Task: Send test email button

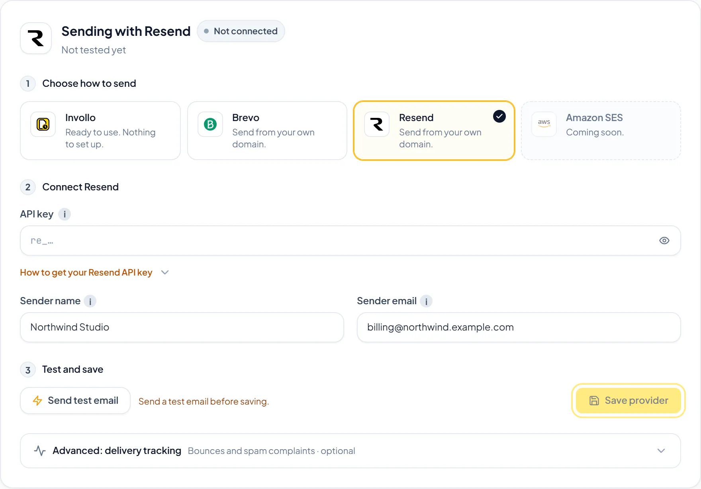Action: tap(75, 401)
